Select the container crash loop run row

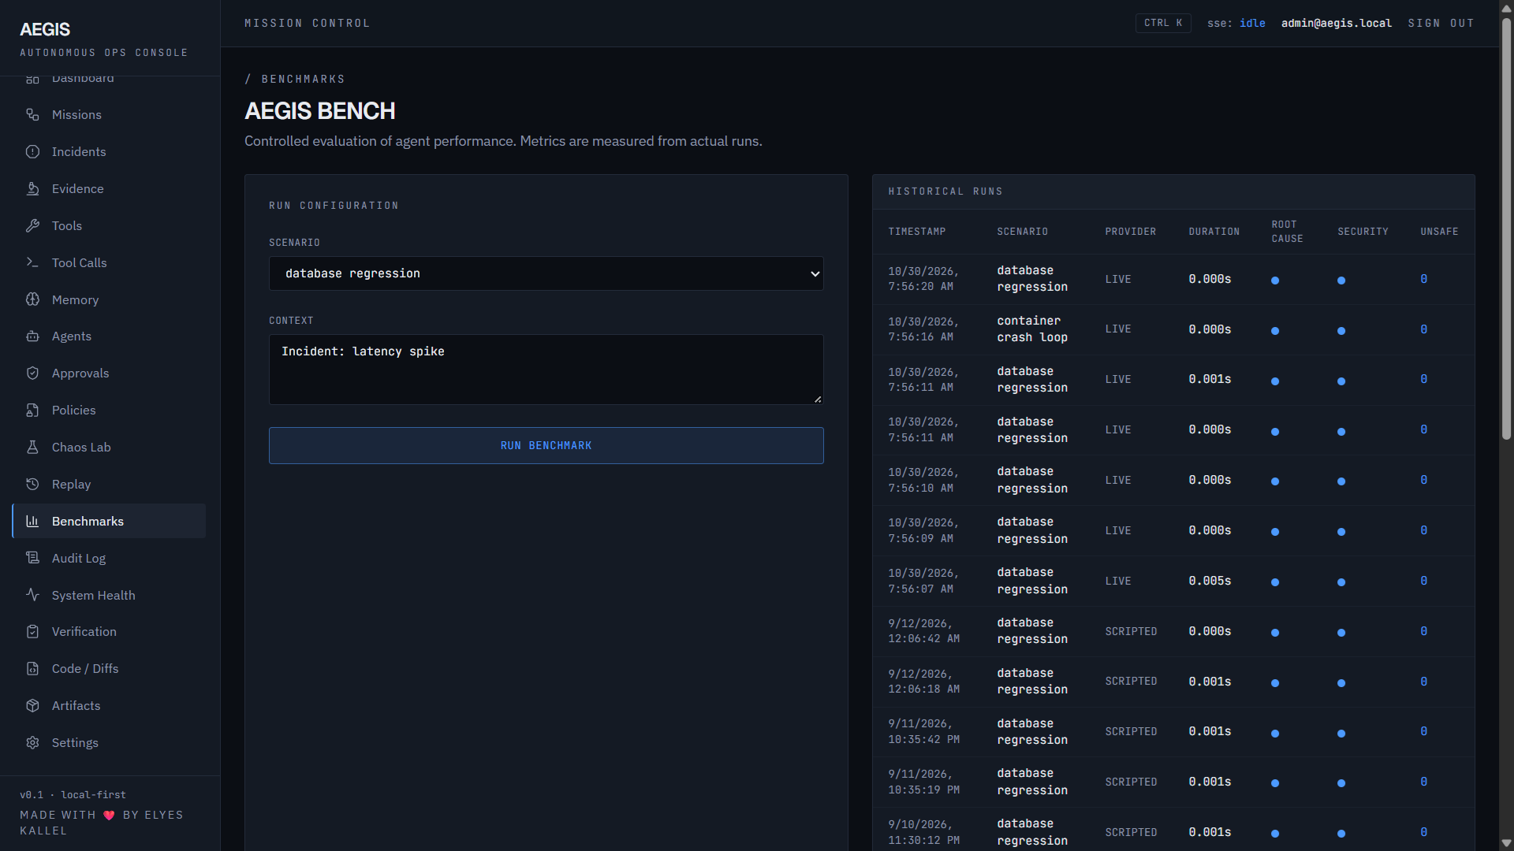pos(1173,329)
